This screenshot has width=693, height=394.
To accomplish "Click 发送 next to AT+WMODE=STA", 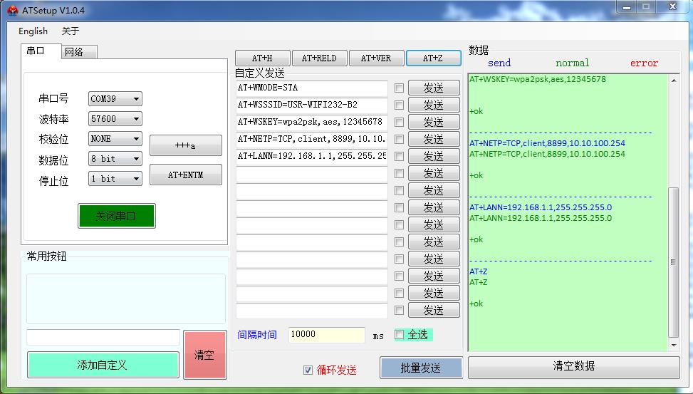I will [x=433, y=88].
